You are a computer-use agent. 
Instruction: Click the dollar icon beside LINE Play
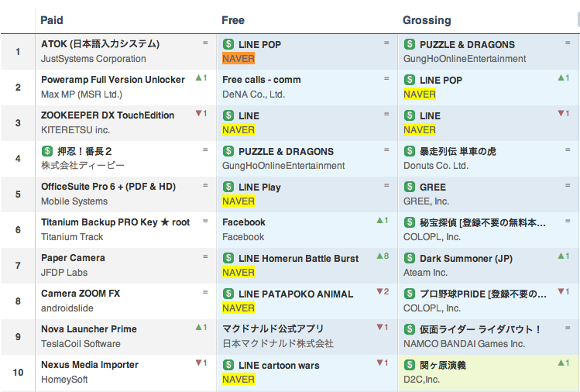click(228, 187)
